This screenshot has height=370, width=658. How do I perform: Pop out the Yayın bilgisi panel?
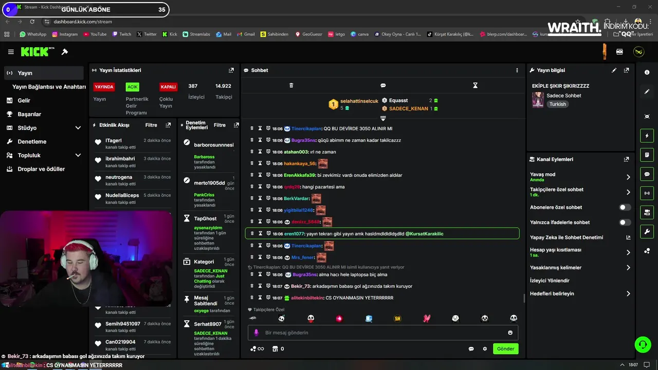point(626,70)
